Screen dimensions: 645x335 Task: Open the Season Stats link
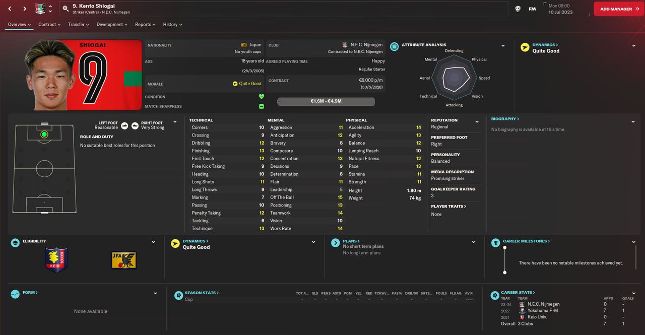[x=203, y=293]
